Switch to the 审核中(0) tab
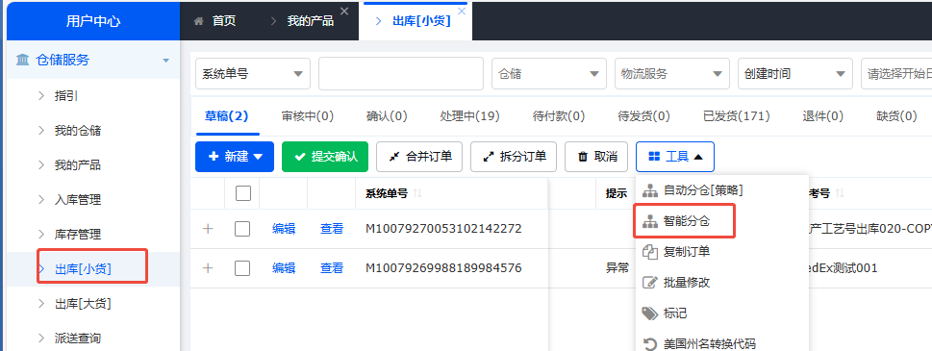932x351 pixels. pyautogui.click(x=307, y=116)
